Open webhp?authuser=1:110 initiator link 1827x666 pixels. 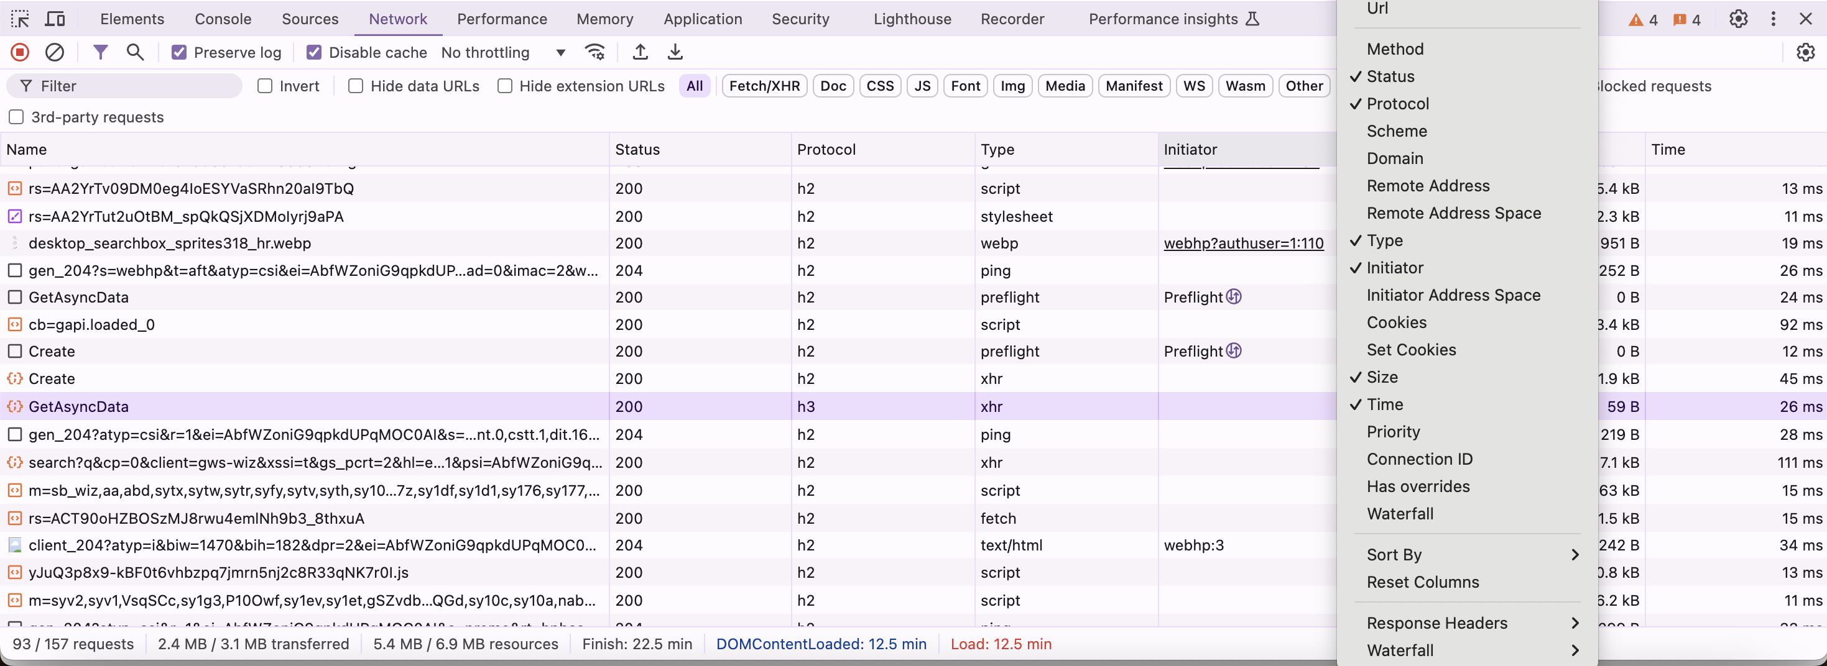[1243, 243]
